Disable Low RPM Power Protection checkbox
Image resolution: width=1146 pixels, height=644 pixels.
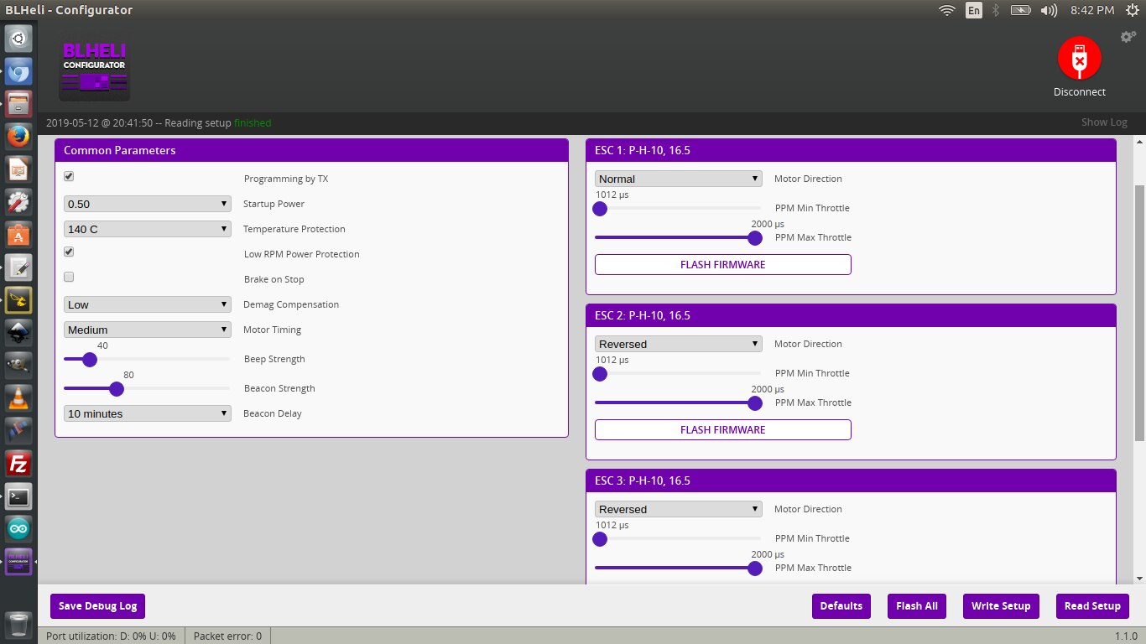pos(69,252)
